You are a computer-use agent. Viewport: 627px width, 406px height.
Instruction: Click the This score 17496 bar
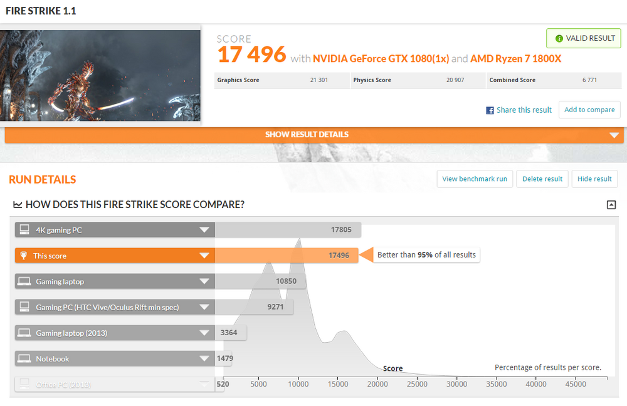pos(287,256)
